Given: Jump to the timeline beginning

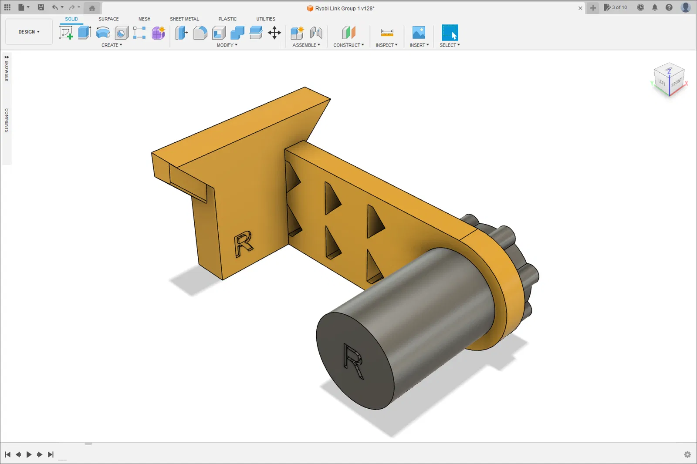Looking at the screenshot, I should click(x=8, y=454).
